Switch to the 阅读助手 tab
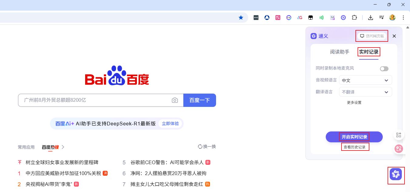The width and height of the screenshot is (410, 192). pyautogui.click(x=339, y=52)
